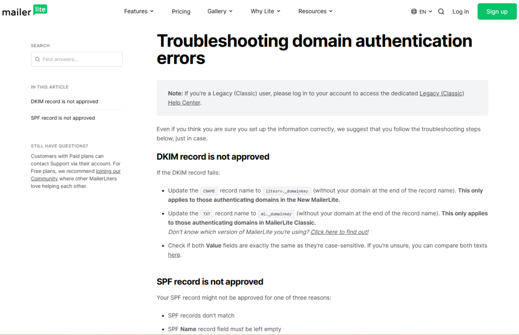This screenshot has height=335, width=519.
Task: Click the TXT code label
Action: pyautogui.click(x=207, y=214)
